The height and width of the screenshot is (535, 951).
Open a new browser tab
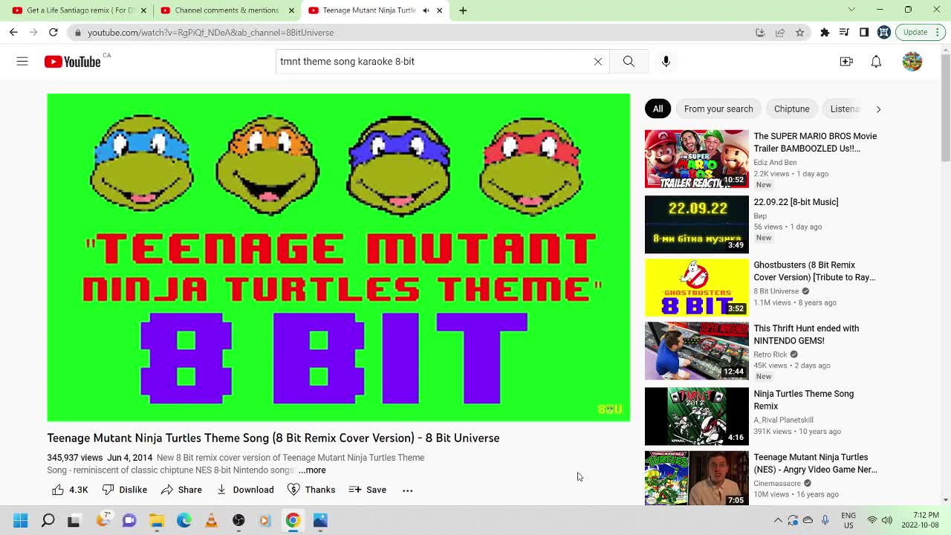click(x=463, y=10)
